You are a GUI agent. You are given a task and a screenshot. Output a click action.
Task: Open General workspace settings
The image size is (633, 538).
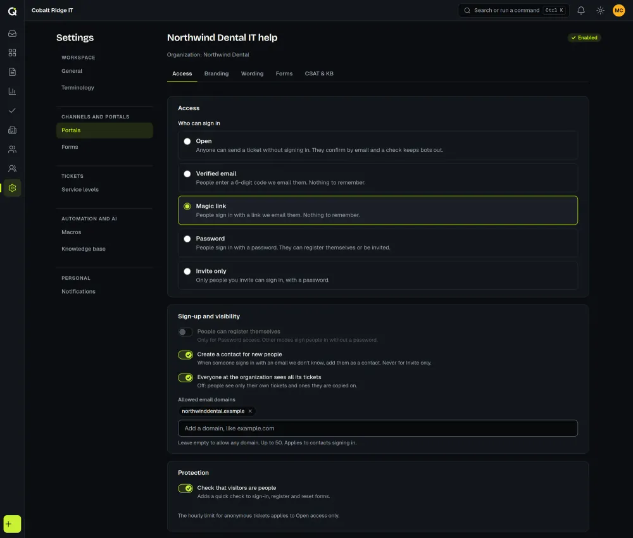[104, 71]
